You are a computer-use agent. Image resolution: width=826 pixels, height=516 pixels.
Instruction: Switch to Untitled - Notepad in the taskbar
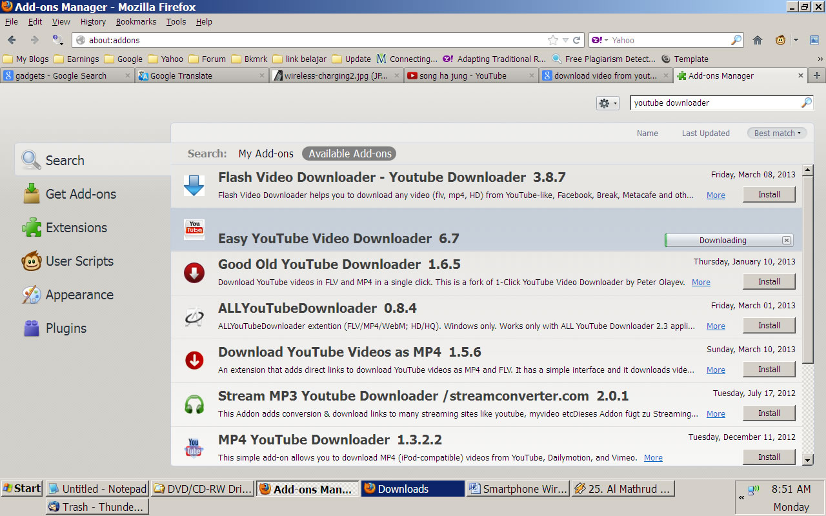point(97,489)
